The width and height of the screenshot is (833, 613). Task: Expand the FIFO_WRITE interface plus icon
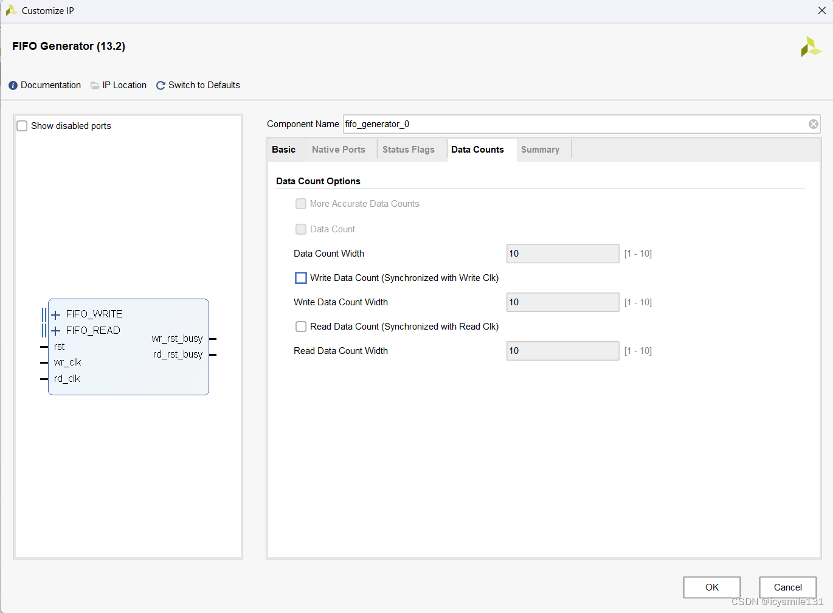(x=56, y=314)
